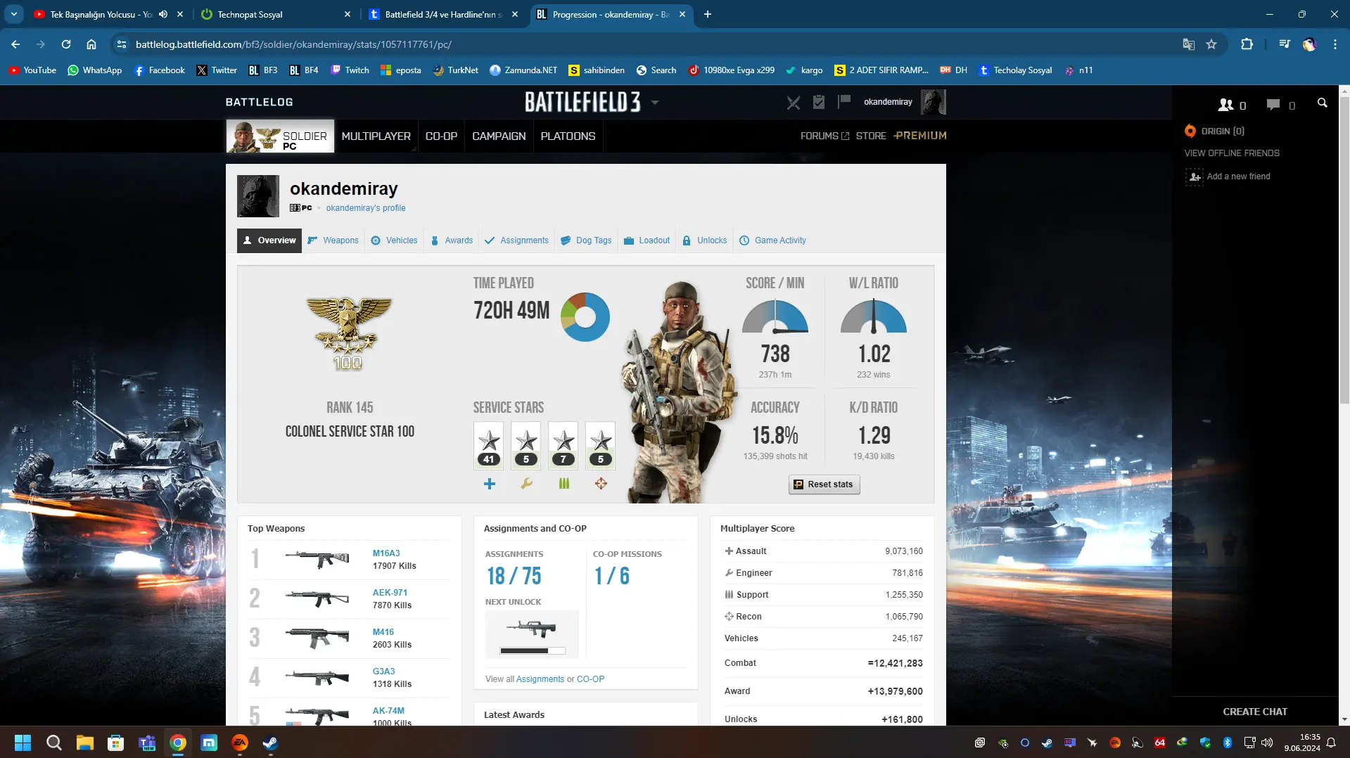1350x758 pixels.
Task: Open the Chrome extensions puzzle icon
Action: coord(1247,44)
